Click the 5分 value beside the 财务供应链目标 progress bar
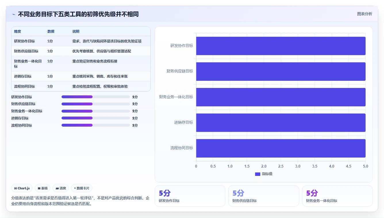 (135, 104)
